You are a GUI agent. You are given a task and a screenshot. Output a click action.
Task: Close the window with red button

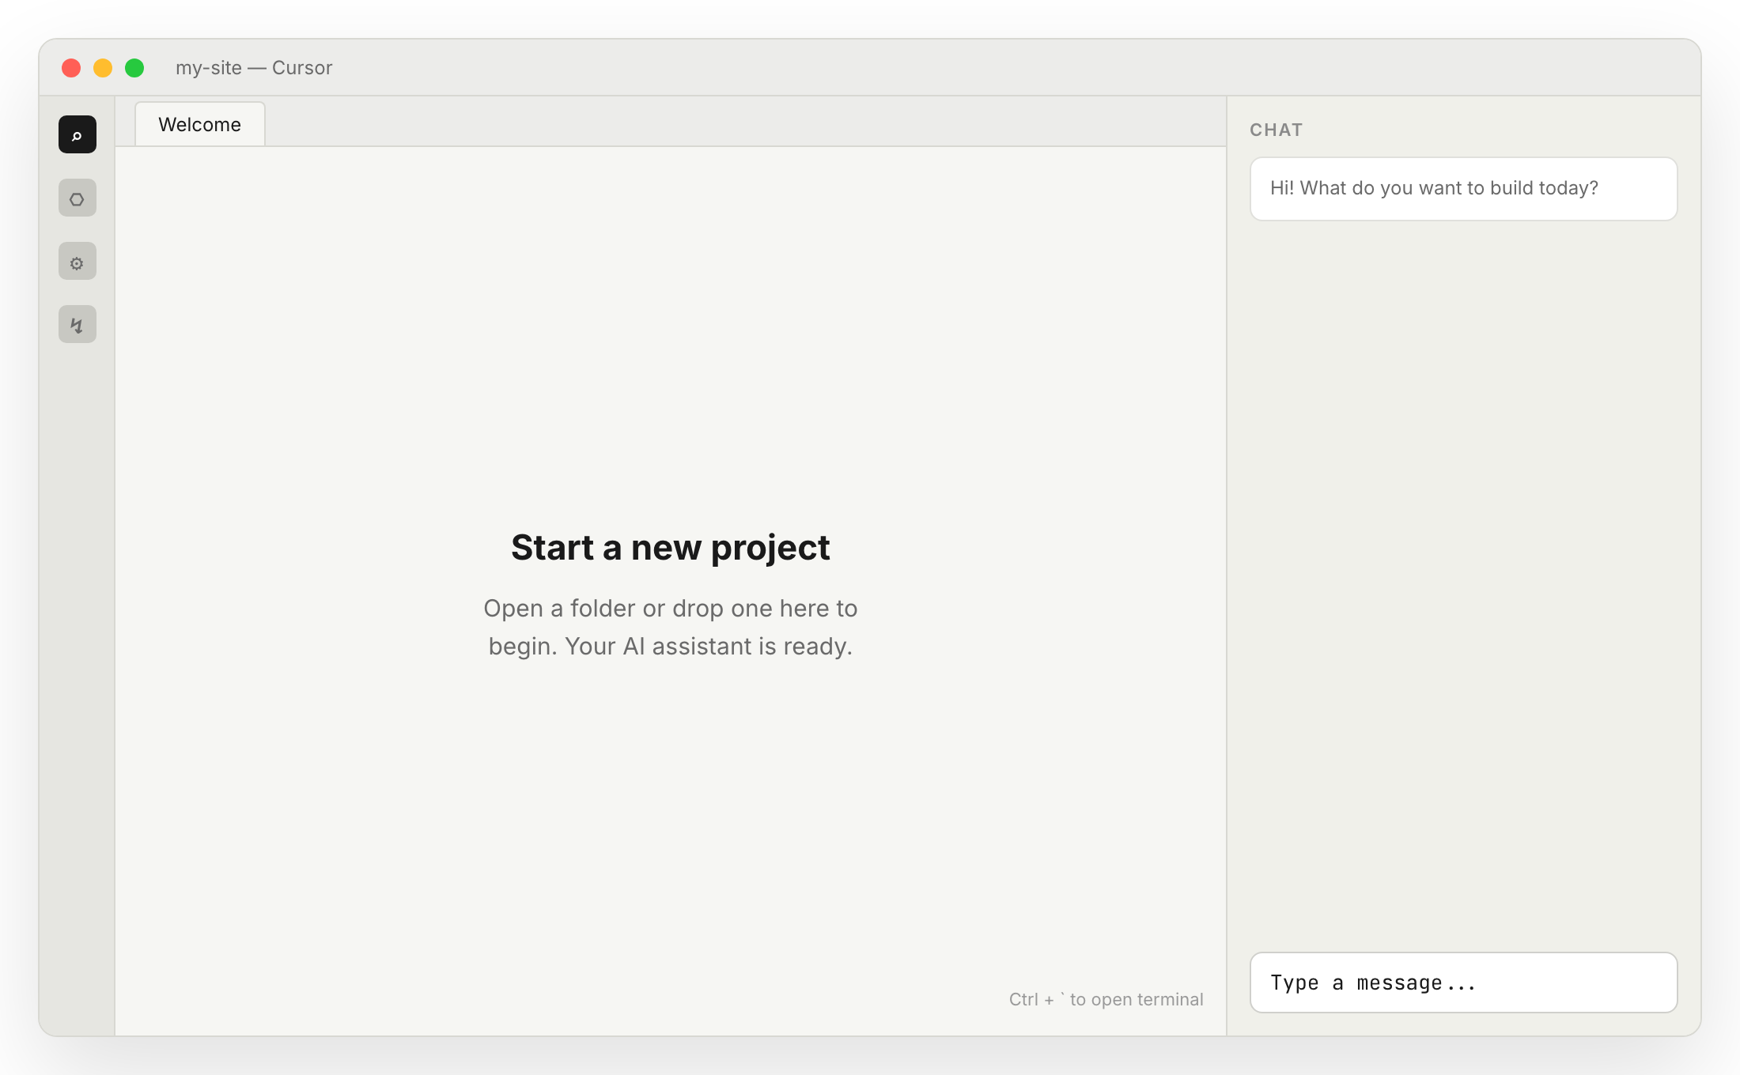[x=71, y=68]
